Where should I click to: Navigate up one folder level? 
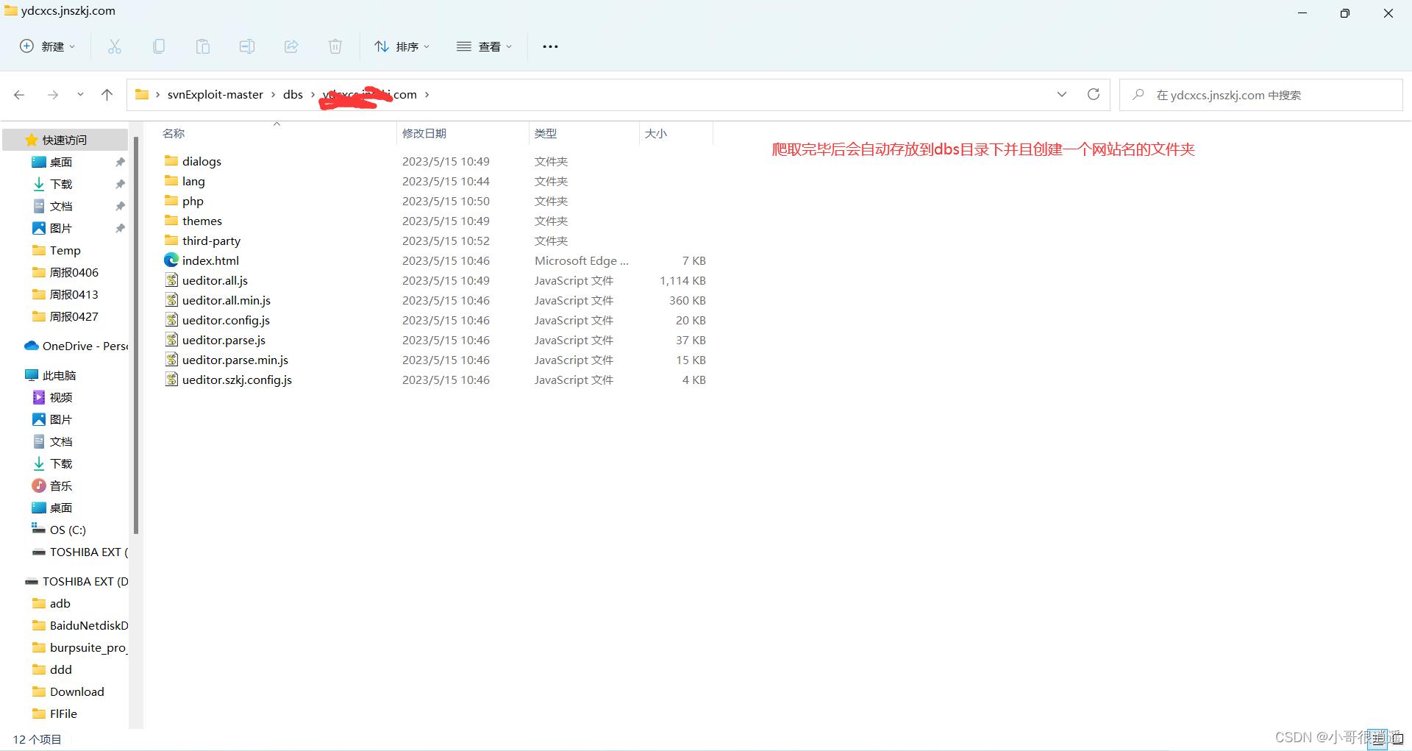point(107,94)
